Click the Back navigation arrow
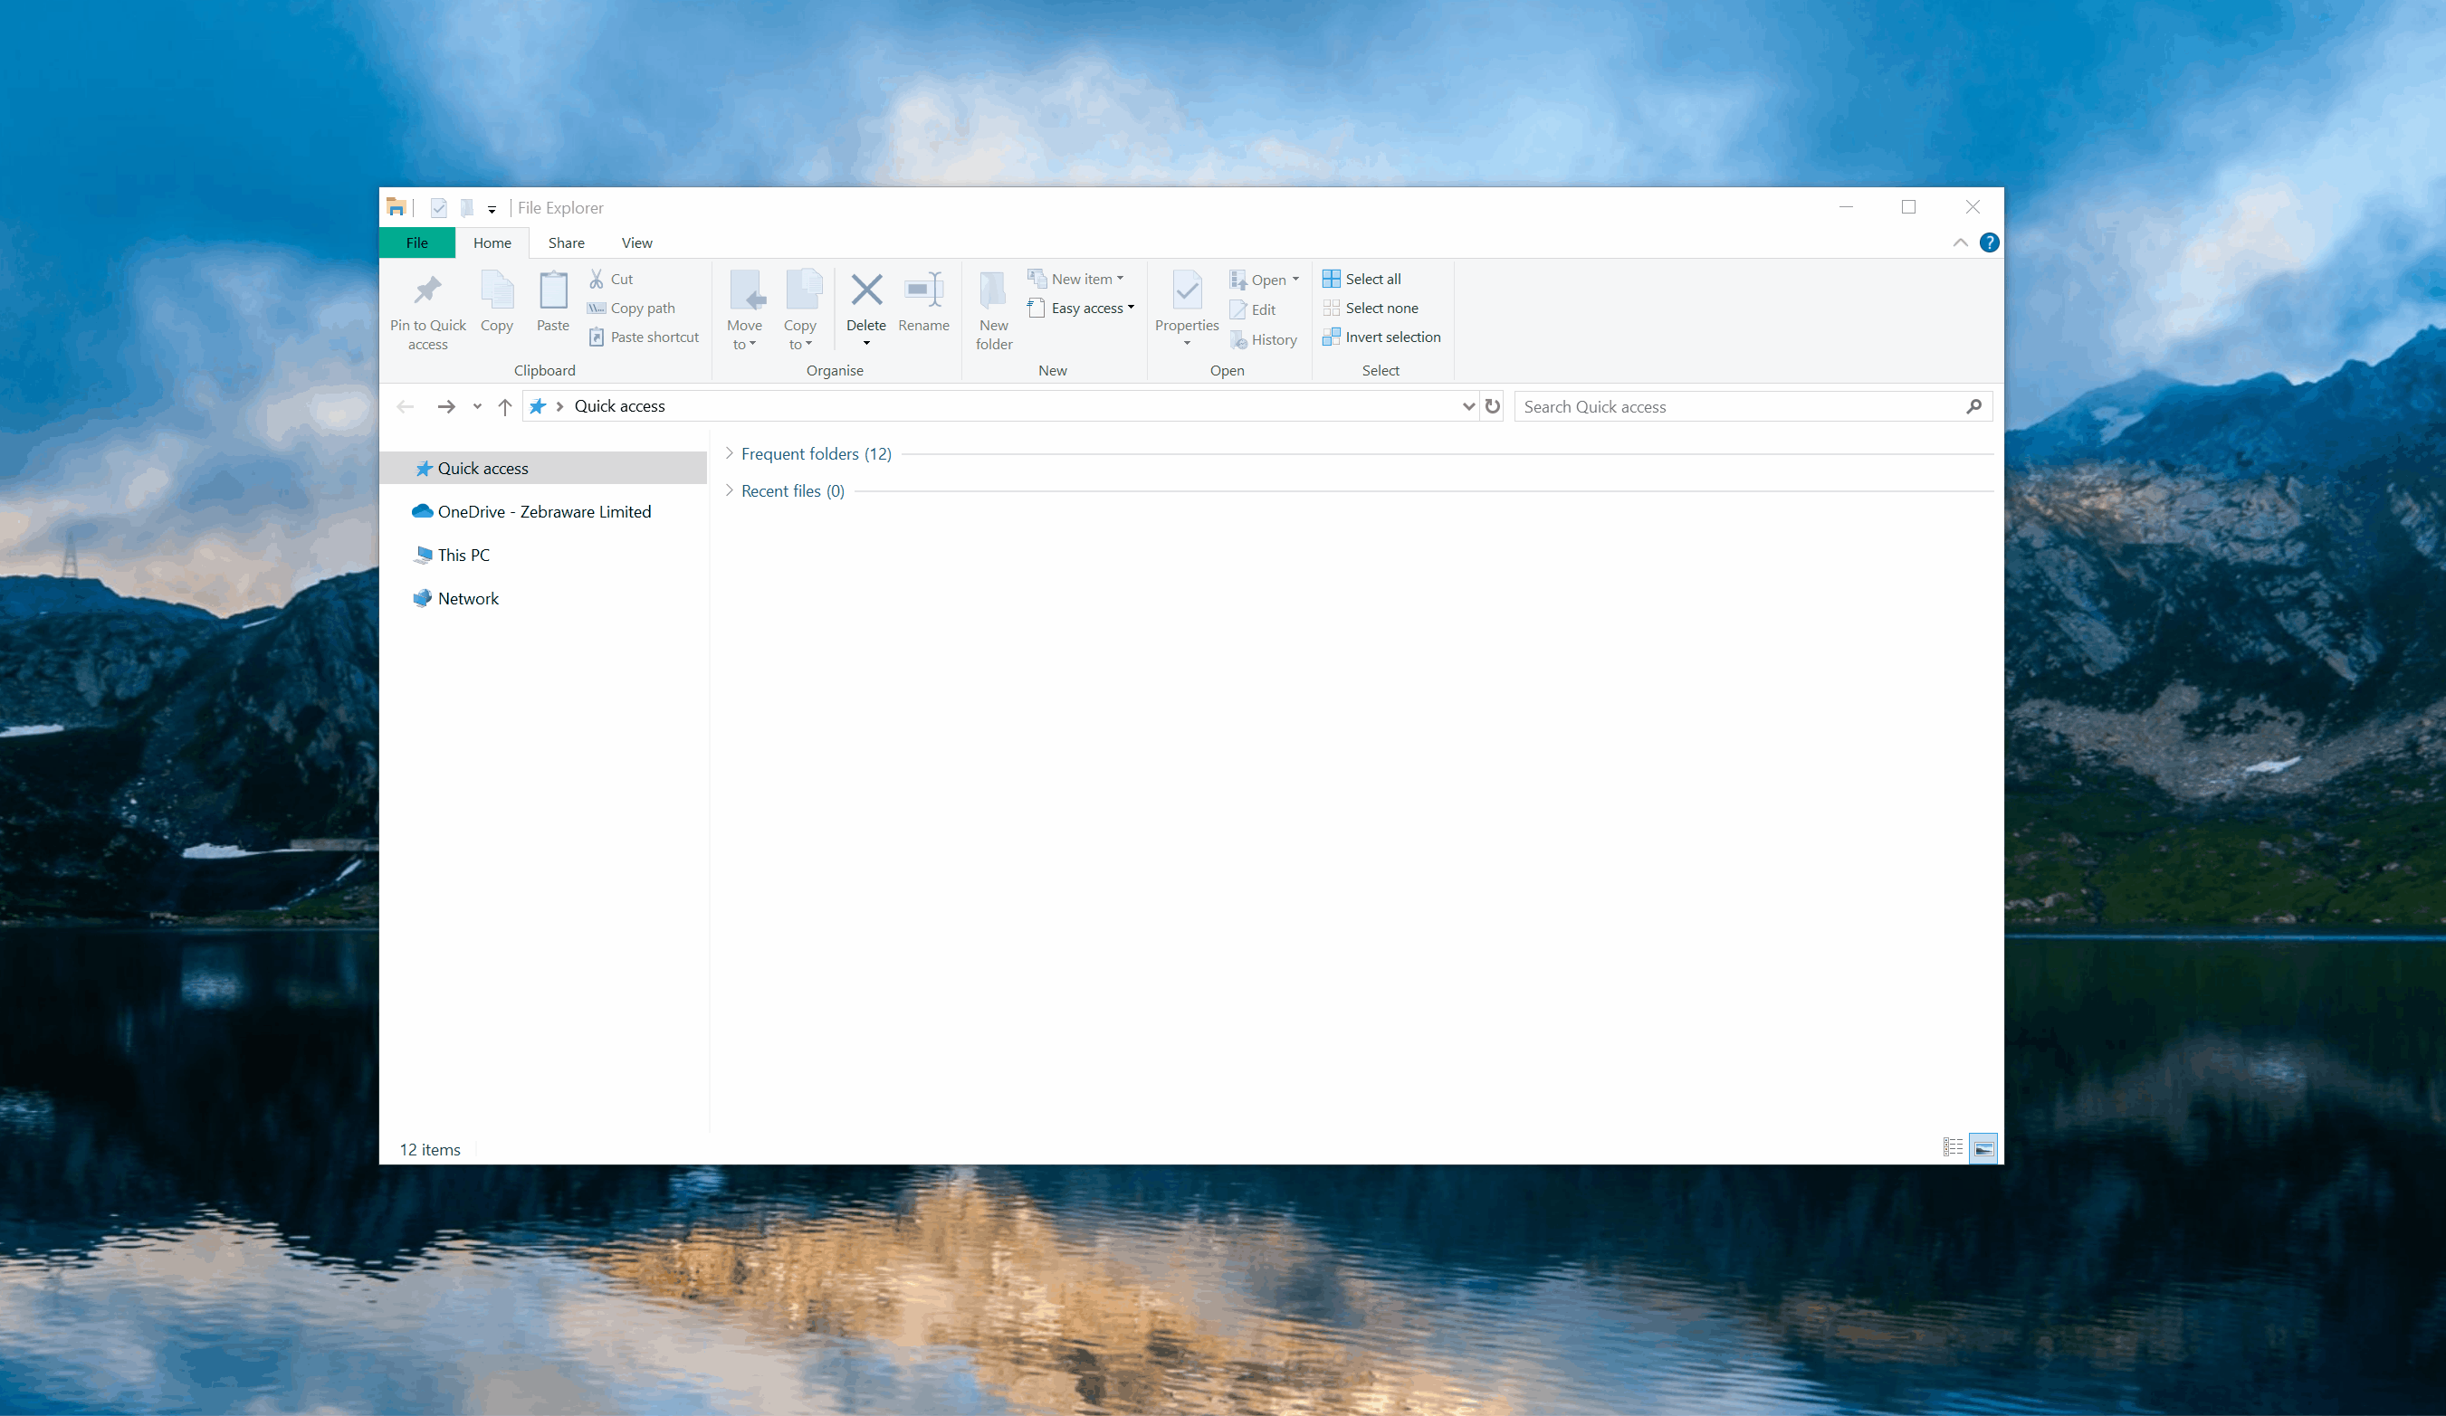The image size is (2446, 1416). pyautogui.click(x=406, y=406)
